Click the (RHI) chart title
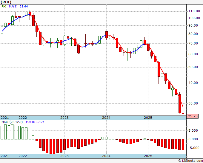 tap(6, 2)
